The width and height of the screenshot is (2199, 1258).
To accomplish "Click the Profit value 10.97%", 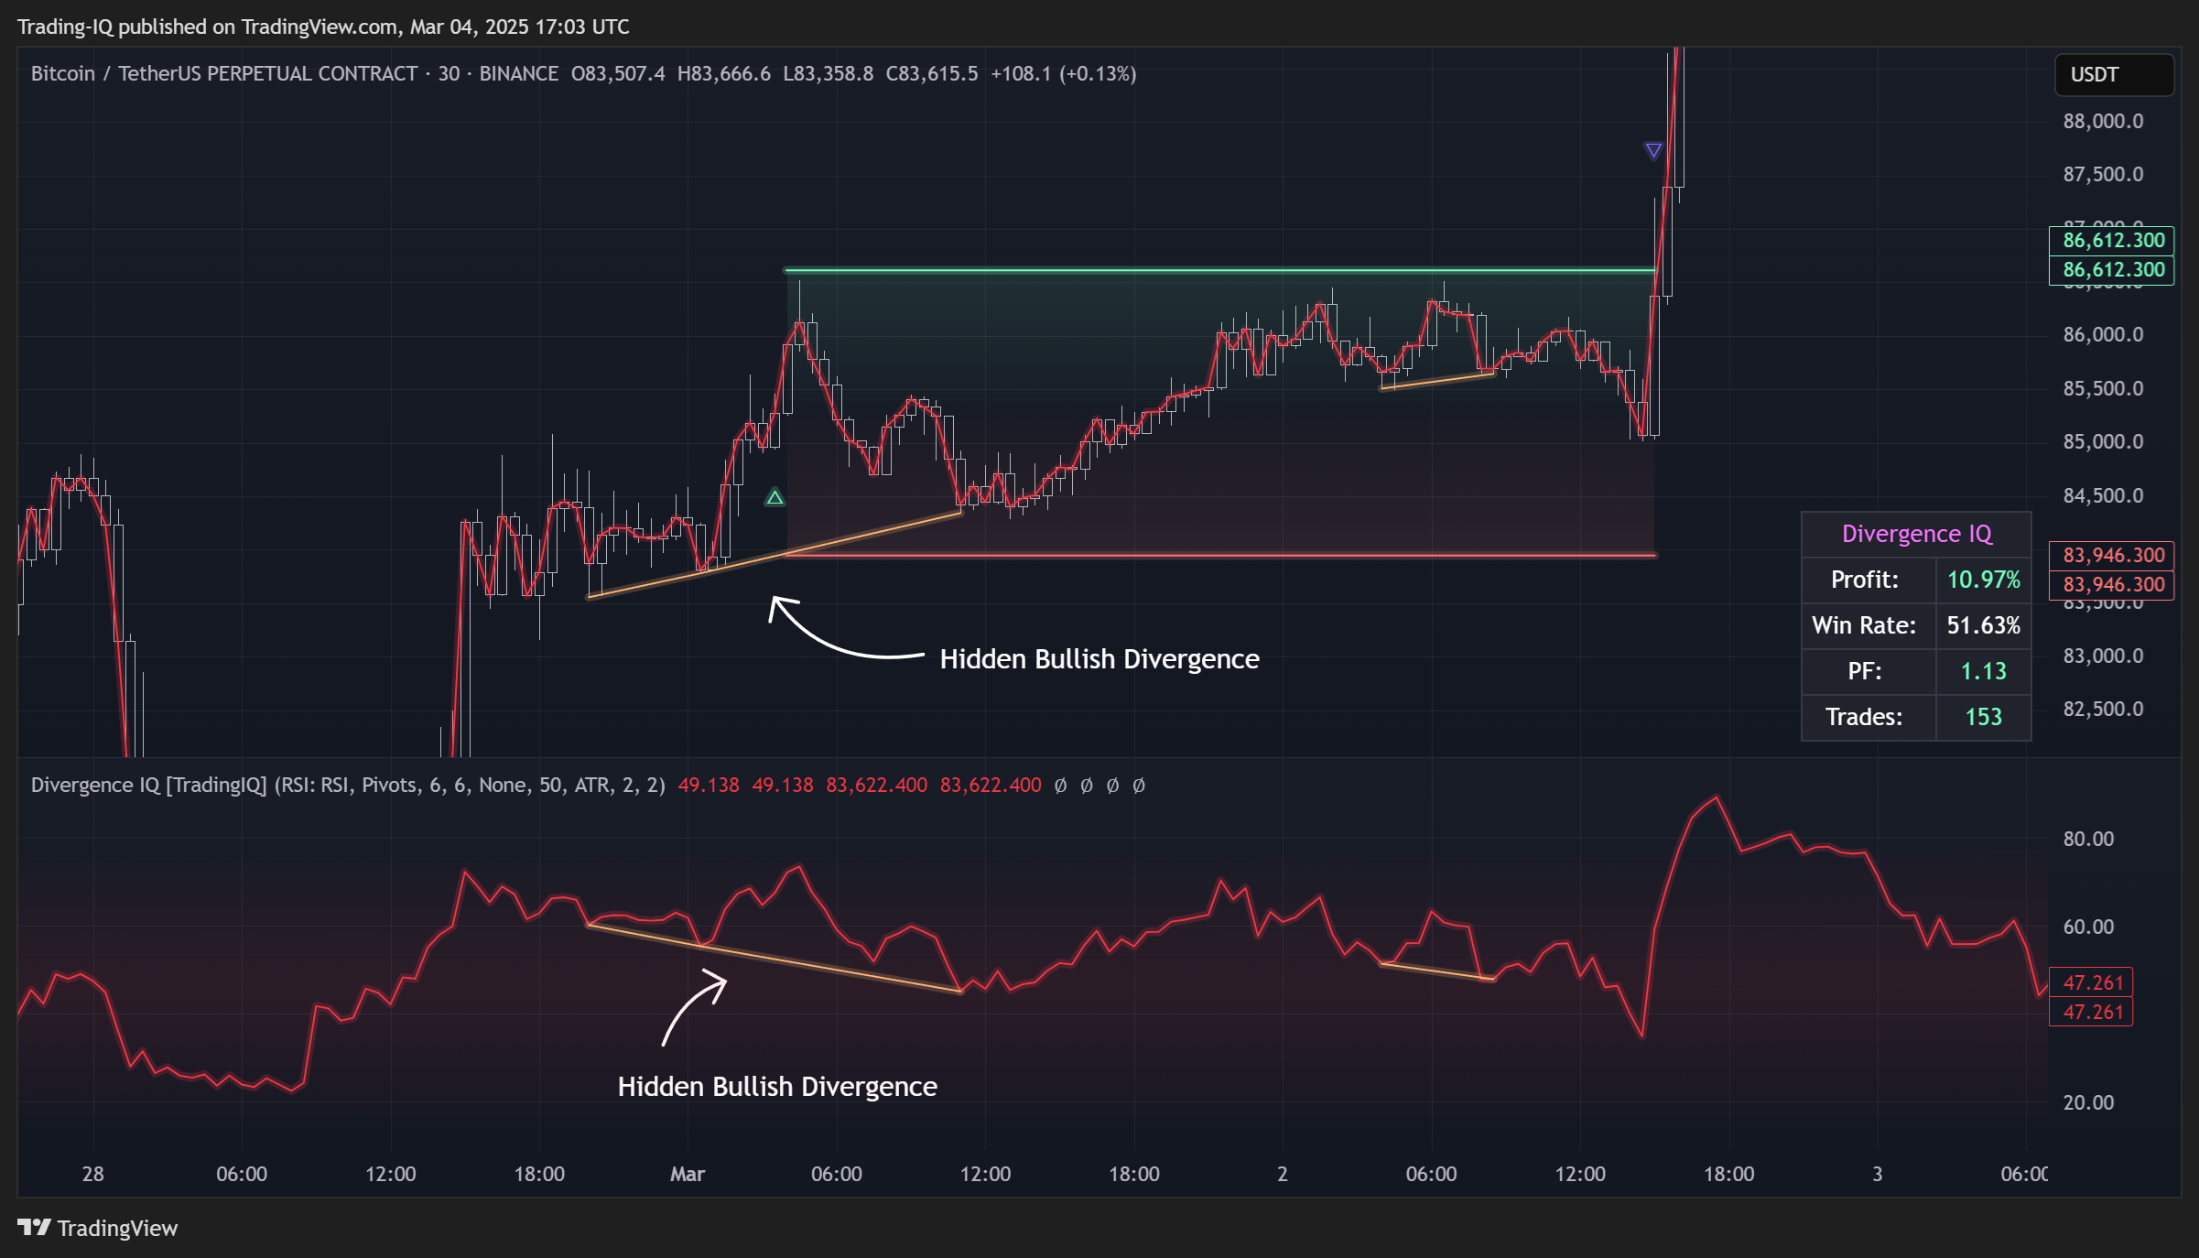I will (x=1983, y=580).
